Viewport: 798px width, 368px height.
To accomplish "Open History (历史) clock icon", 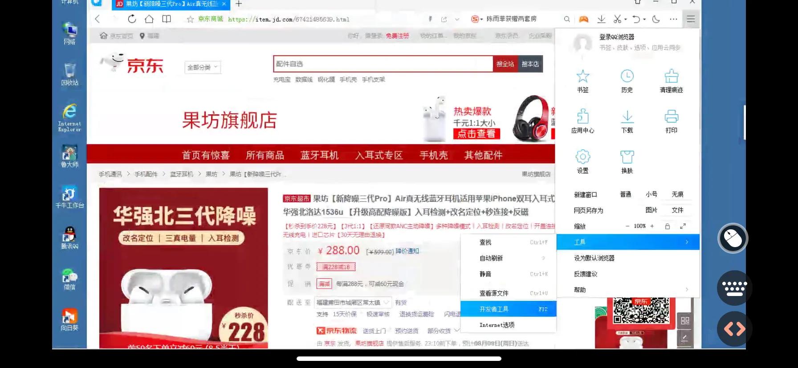I will click(627, 76).
